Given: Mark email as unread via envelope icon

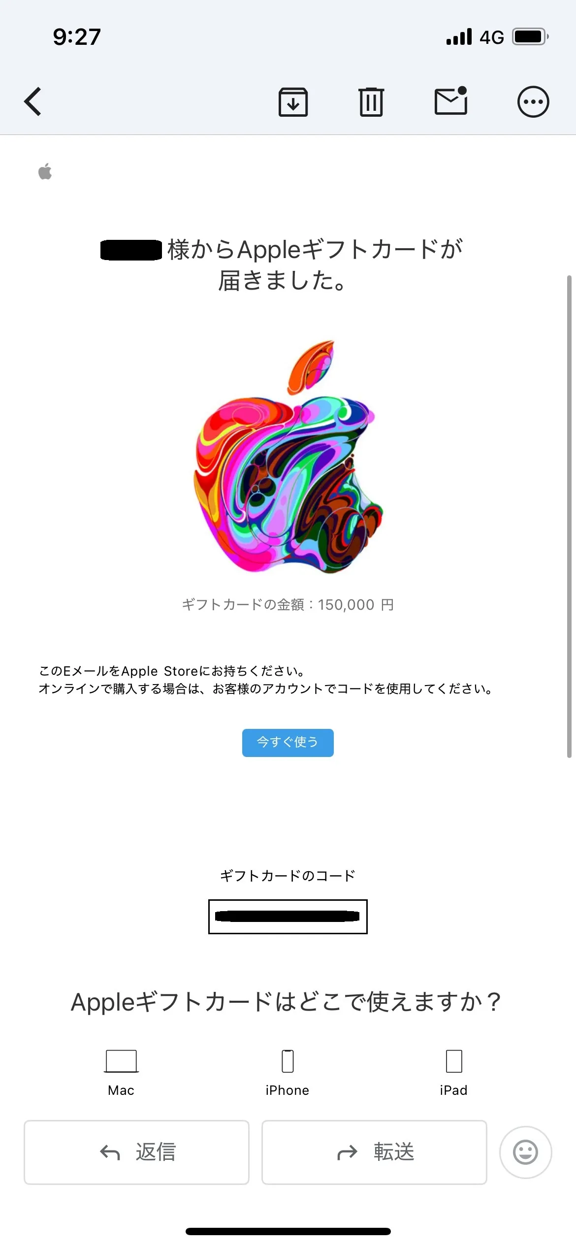Looking at the screenshot, I should [451, 100].
